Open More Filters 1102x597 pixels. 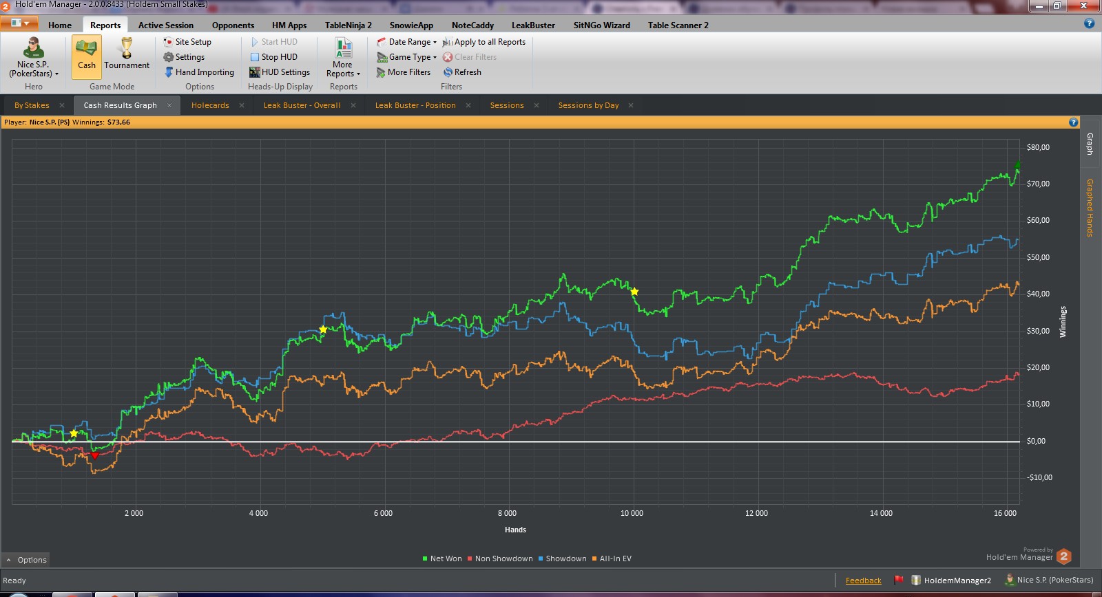pos(404,72)
